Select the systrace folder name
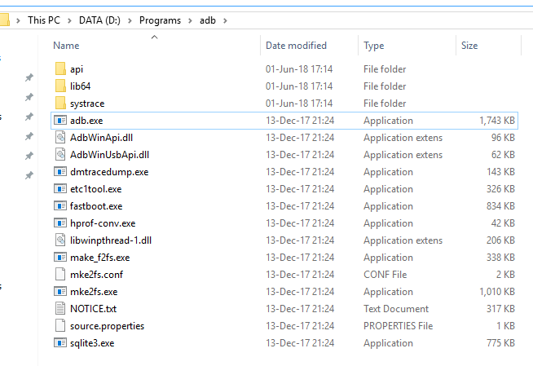 pyautogui.click(x=87, y=104)
